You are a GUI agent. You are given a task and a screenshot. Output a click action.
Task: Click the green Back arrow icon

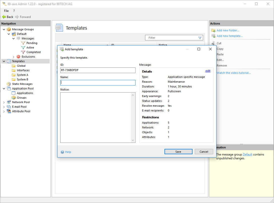4,17
